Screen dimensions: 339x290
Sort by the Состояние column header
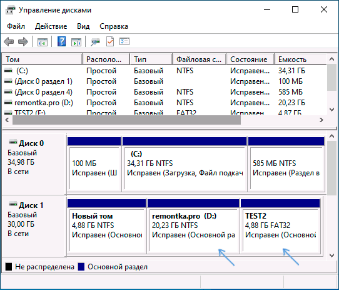pos(250,59)
